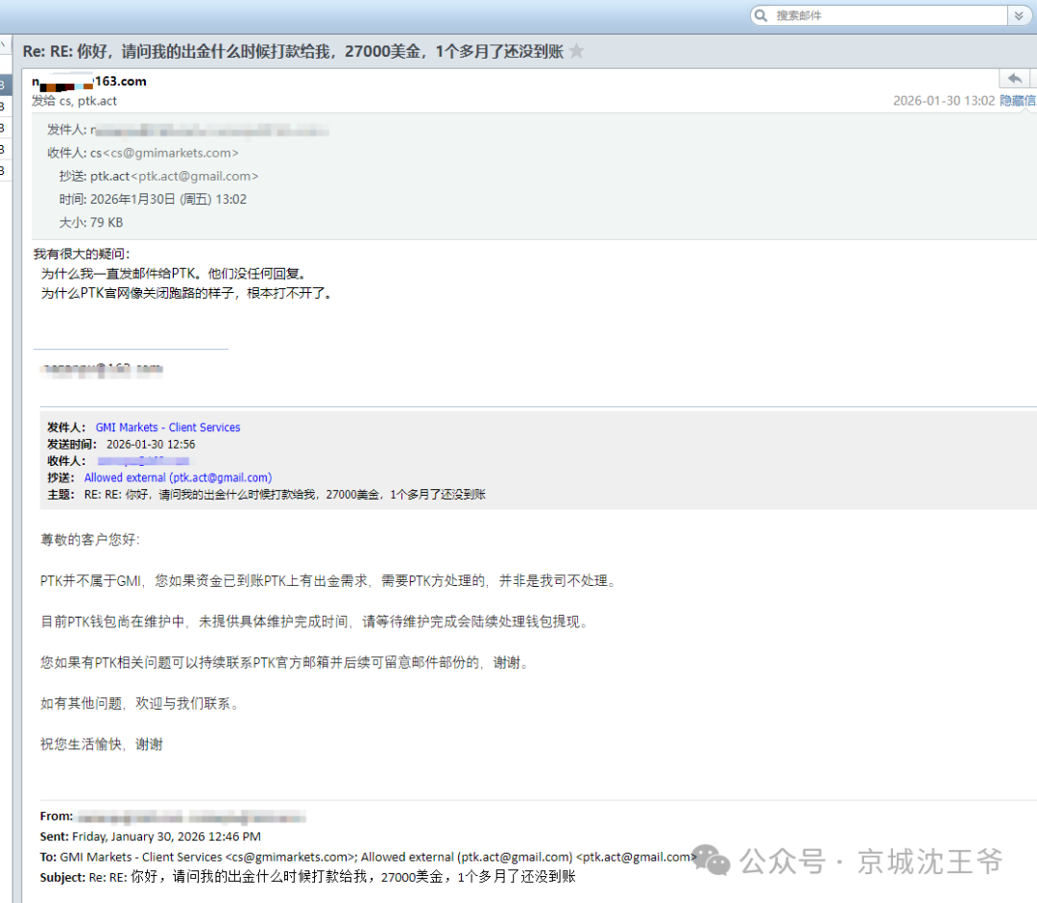Click the blurred signature email above the quoted message

pos(101,368)
